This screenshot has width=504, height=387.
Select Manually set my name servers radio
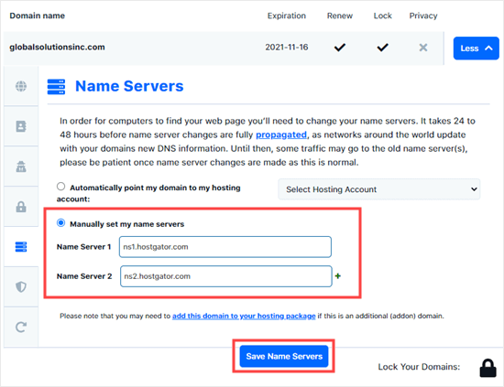pos(60,223)
